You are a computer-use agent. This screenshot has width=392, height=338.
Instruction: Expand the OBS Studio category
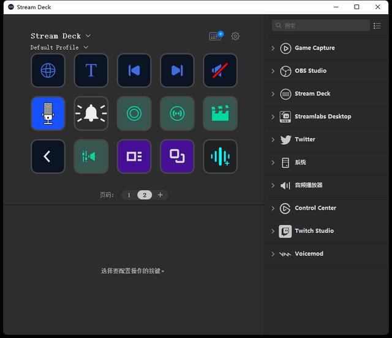(273, 72)
